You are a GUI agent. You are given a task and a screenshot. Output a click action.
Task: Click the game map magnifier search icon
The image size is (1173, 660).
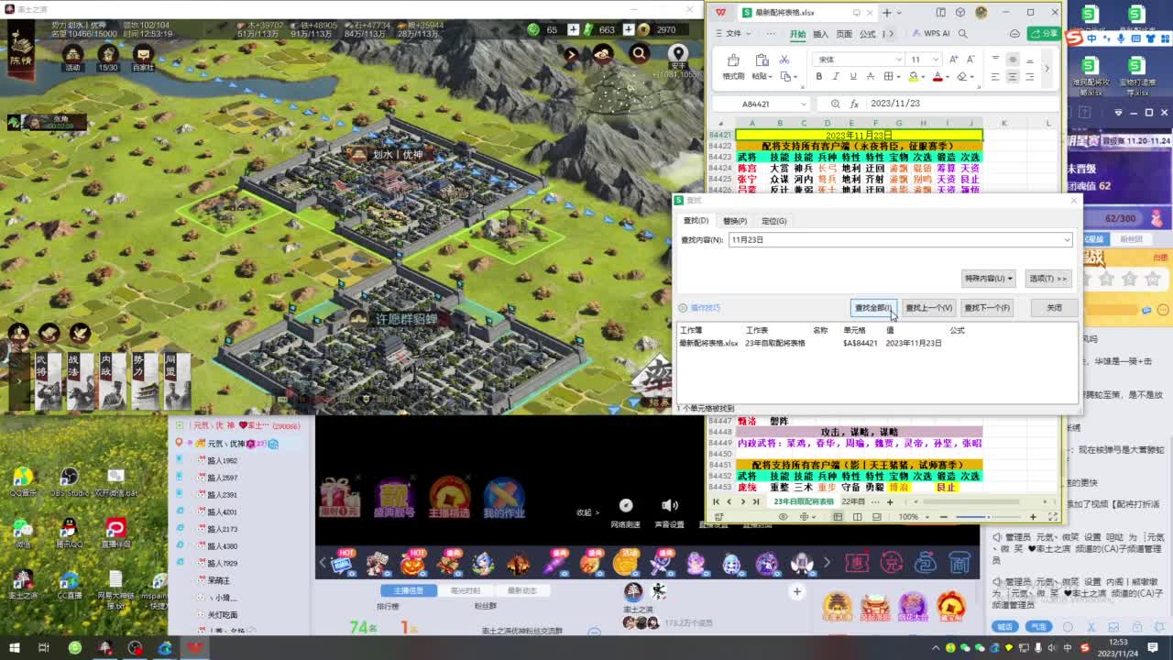coord(639,55)
